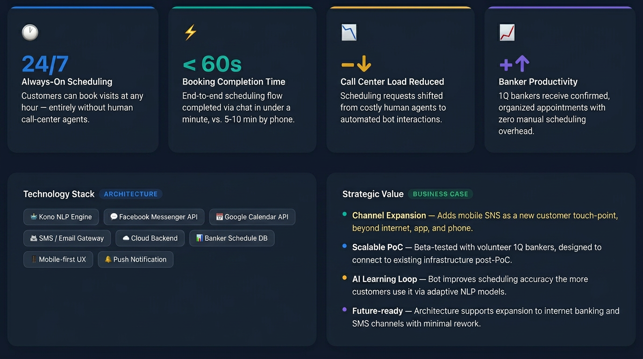Click the bell icon on Push Notification
The width and height of the screenshot is (643, 359).
pyautogui.click(x=107, y=259)
